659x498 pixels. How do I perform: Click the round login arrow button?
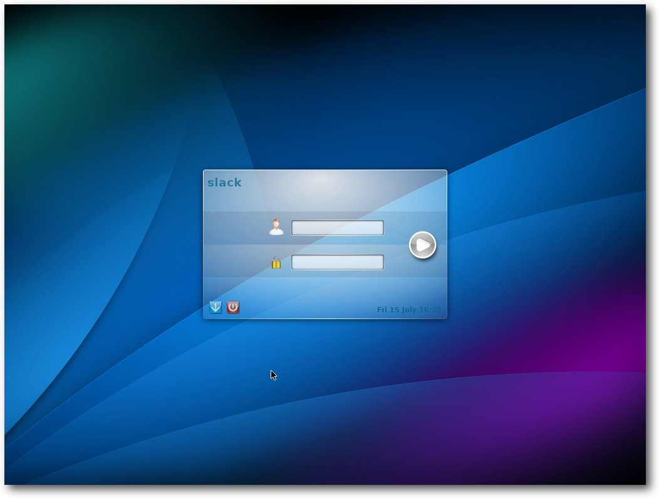[422, 245]
